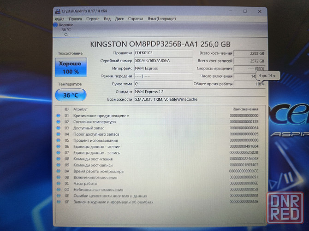Select the C: disk tab showing Хорошо 36 °C

click(66, 30)
